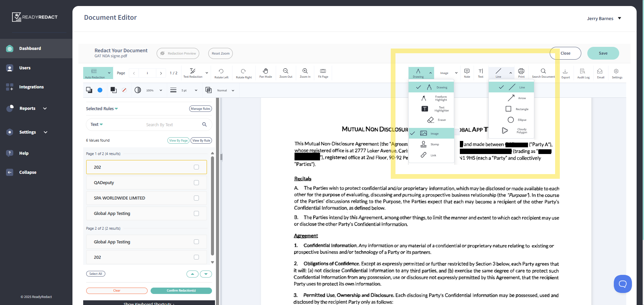Click the fill color overlap icon
The image size is (644, 305).
(x=89, y=90)
